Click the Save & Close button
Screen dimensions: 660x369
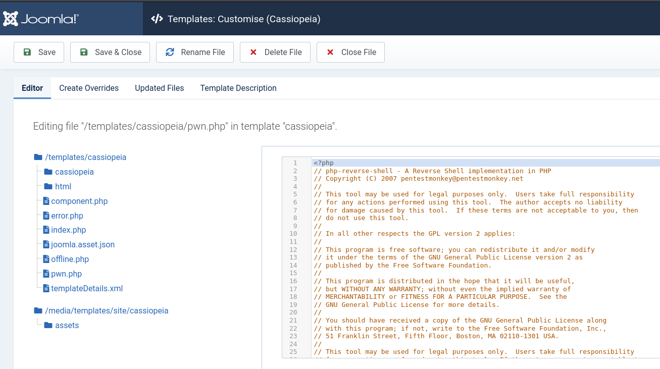pos(110,52)
